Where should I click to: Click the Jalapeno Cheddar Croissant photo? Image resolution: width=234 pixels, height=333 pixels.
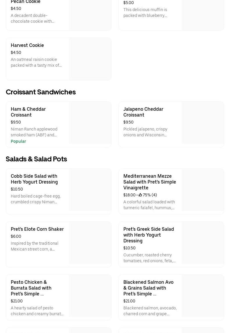pyautogui.click(x=203, y=123)
